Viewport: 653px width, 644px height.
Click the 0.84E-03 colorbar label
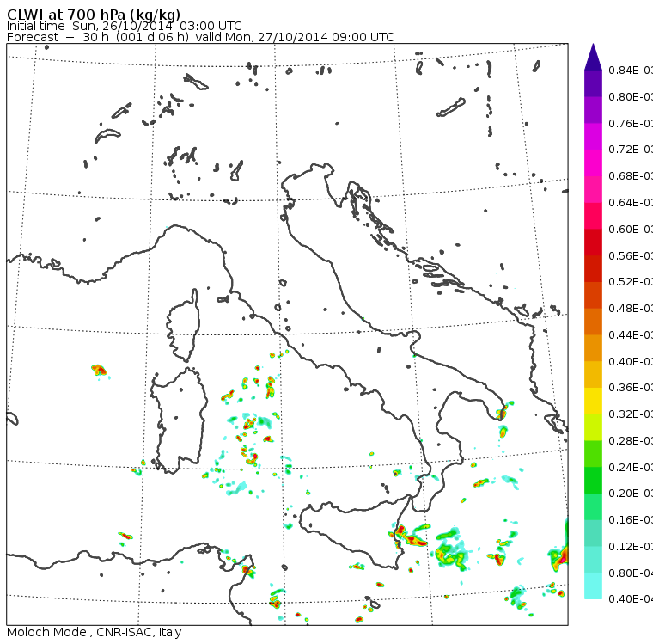(631, 70)
